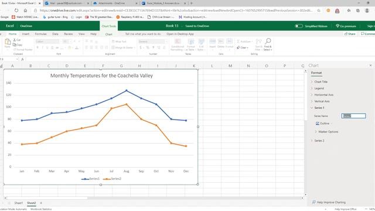Click Open in Desktop App
The image size is (375, 211).
[180, 34]
